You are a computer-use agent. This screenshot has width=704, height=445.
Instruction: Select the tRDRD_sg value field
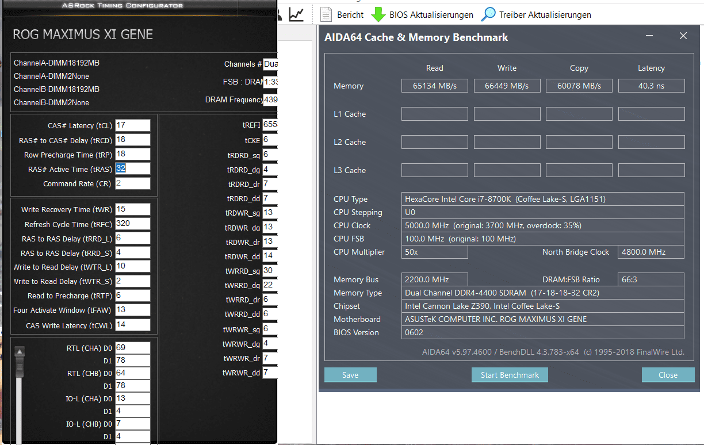(x=270, y=155)
